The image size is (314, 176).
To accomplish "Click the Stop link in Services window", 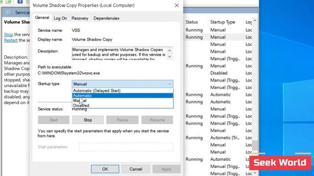I will pyautogui.click(x=8, y=35).
